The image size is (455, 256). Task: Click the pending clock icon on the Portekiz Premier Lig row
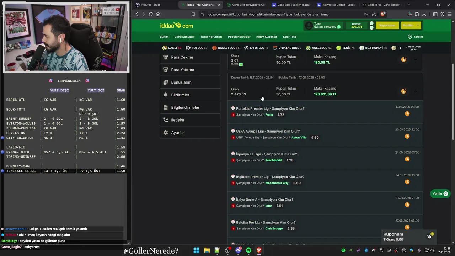407,113
